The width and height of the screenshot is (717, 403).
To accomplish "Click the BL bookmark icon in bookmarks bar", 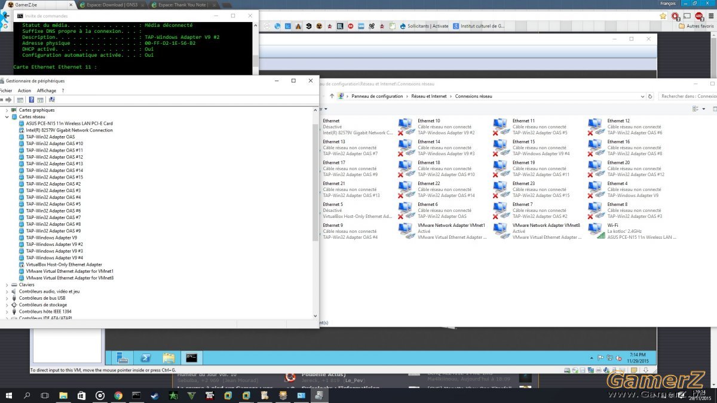I will [340, 26].
